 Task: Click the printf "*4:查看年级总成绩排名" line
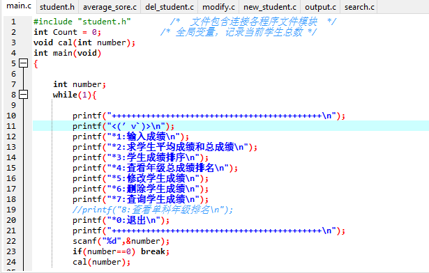pyautogui.click(x=155, y=168)
